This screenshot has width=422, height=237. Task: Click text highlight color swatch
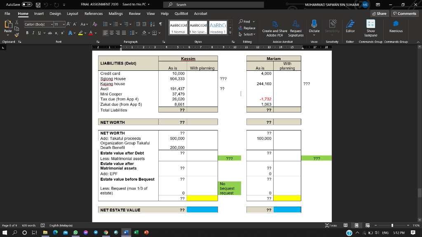[x=80, y=33]
